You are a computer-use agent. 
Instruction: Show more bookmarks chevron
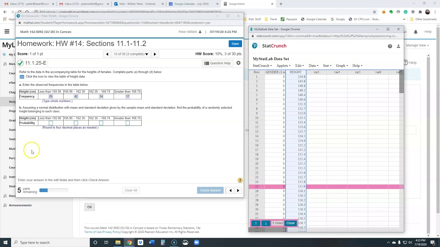pos(404,19)
